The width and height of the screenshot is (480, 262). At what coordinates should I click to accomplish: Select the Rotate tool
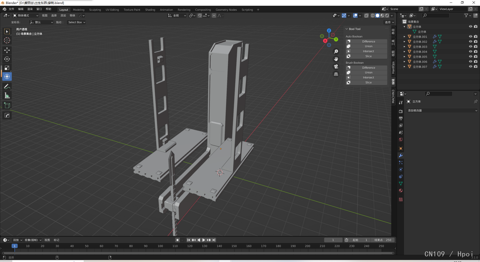[7, 59]
